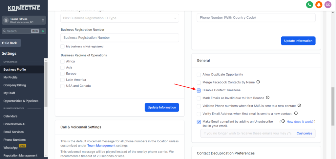Click the green quick-action spark icon beside search

tap(43, 31)
